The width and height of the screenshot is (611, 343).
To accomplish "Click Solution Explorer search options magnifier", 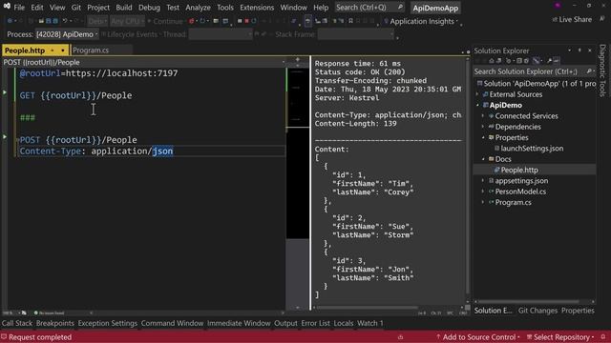I will [x=589, y=71].
